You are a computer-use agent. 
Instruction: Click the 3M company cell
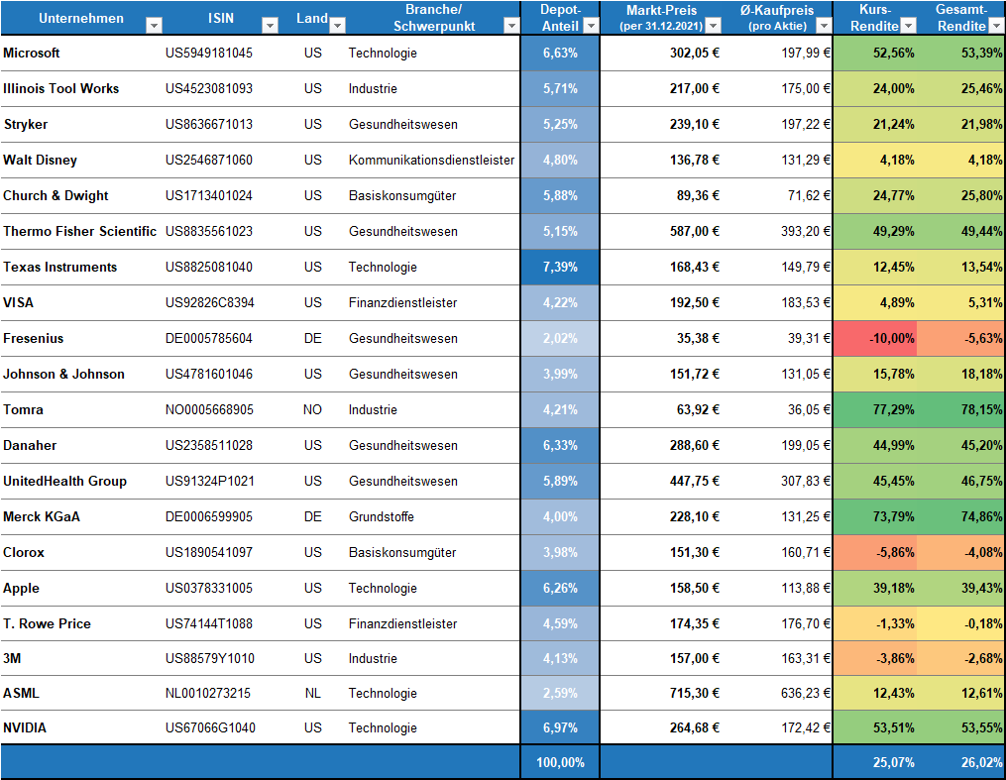(x=12, y=659)
